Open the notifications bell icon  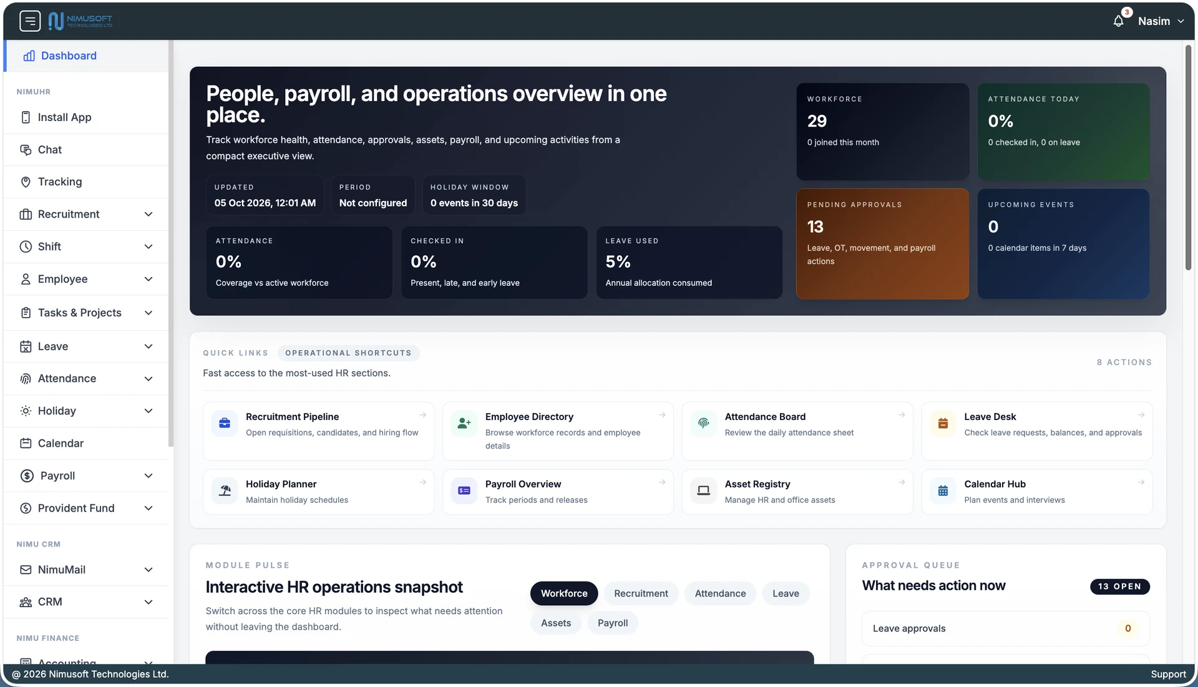(1118, 21)
